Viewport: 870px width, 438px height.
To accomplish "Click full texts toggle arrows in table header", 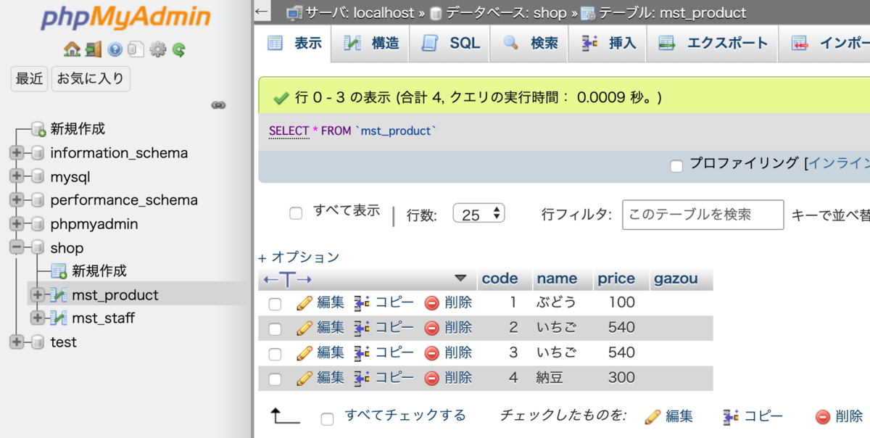I will (287, 279).
